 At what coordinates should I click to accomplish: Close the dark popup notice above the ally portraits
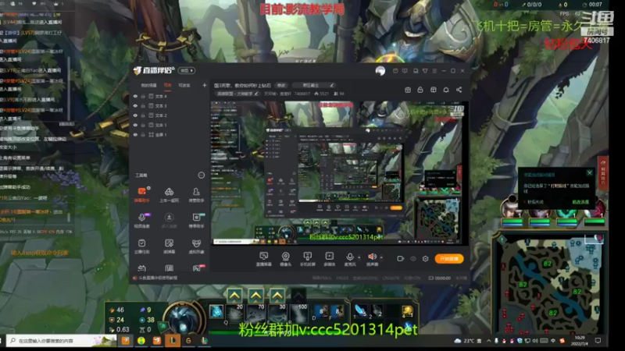pos(590,172)
